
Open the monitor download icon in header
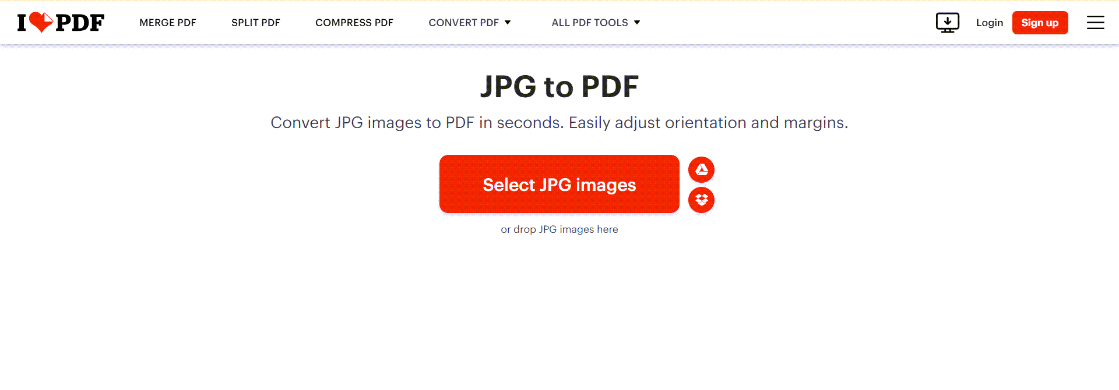948,22
